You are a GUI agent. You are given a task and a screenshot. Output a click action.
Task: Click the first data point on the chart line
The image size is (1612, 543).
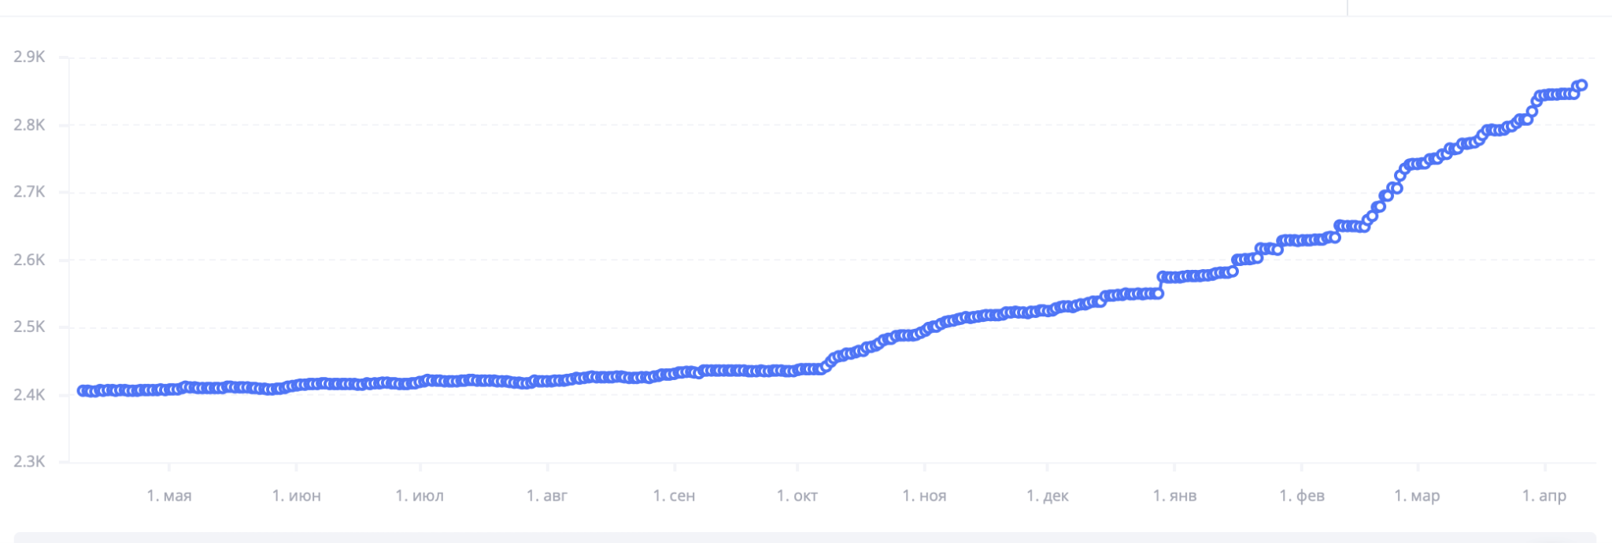pos(82,391)
